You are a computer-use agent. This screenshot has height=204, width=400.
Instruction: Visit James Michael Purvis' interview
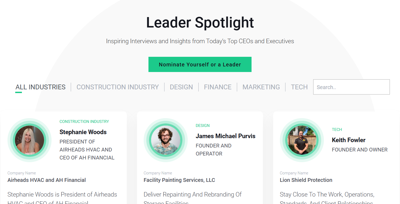coord(225,136)
